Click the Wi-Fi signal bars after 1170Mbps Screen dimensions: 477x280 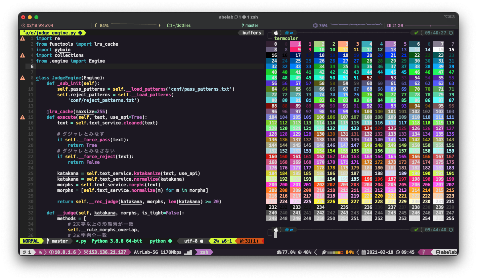tap(188, 252)
